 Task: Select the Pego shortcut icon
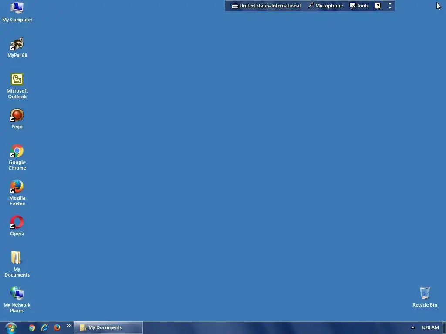pos(17,119)
